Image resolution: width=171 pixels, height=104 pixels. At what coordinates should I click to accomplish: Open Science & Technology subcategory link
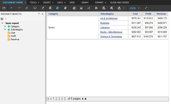pos(111,37)
